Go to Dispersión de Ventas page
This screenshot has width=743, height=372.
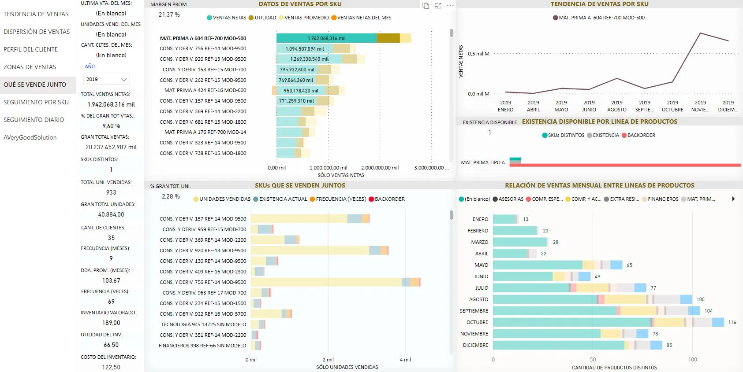pos(37,32)
